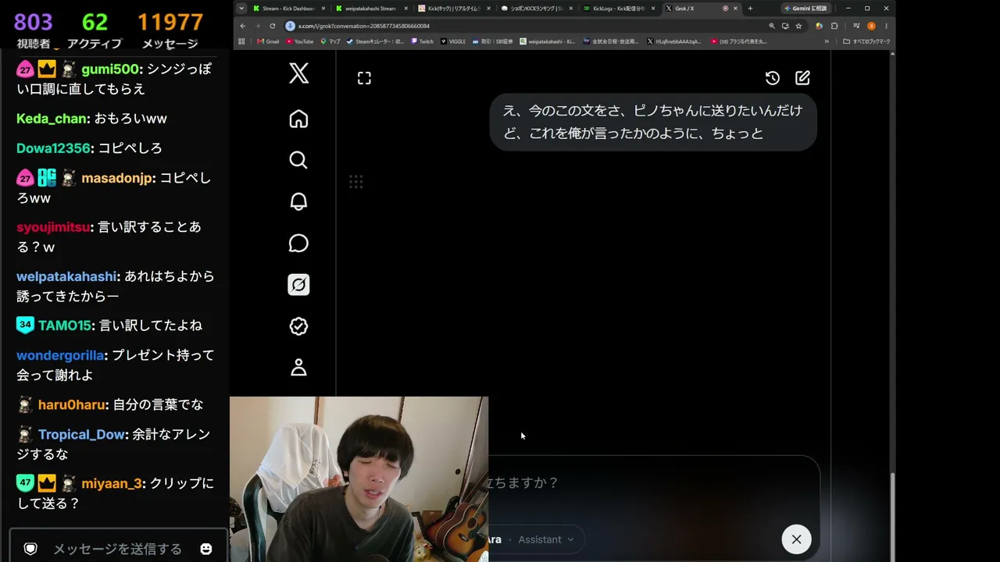Open a new browser tab with plus
This screenshot has height=562, width=1000.
[x=750, y=9]
